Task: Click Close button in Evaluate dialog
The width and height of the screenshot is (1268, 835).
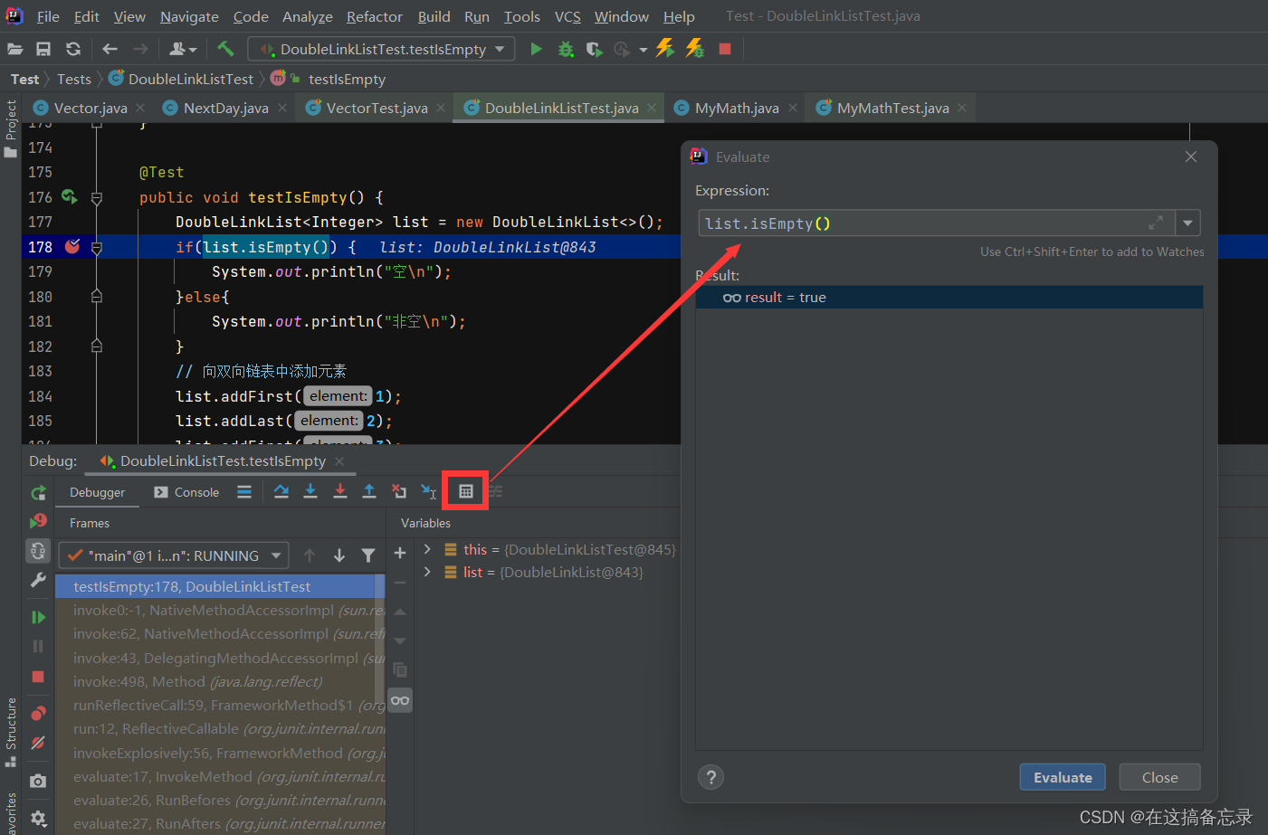Action: tap(1159, 777)
